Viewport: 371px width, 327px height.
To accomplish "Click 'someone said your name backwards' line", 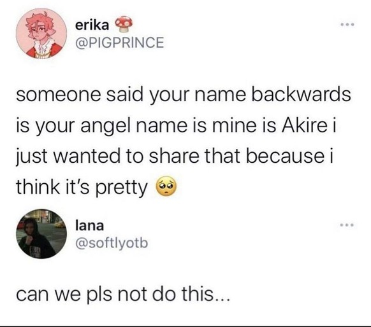I will coord(184,95).
